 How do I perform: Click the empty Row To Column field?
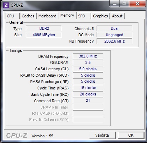point(88,120)
